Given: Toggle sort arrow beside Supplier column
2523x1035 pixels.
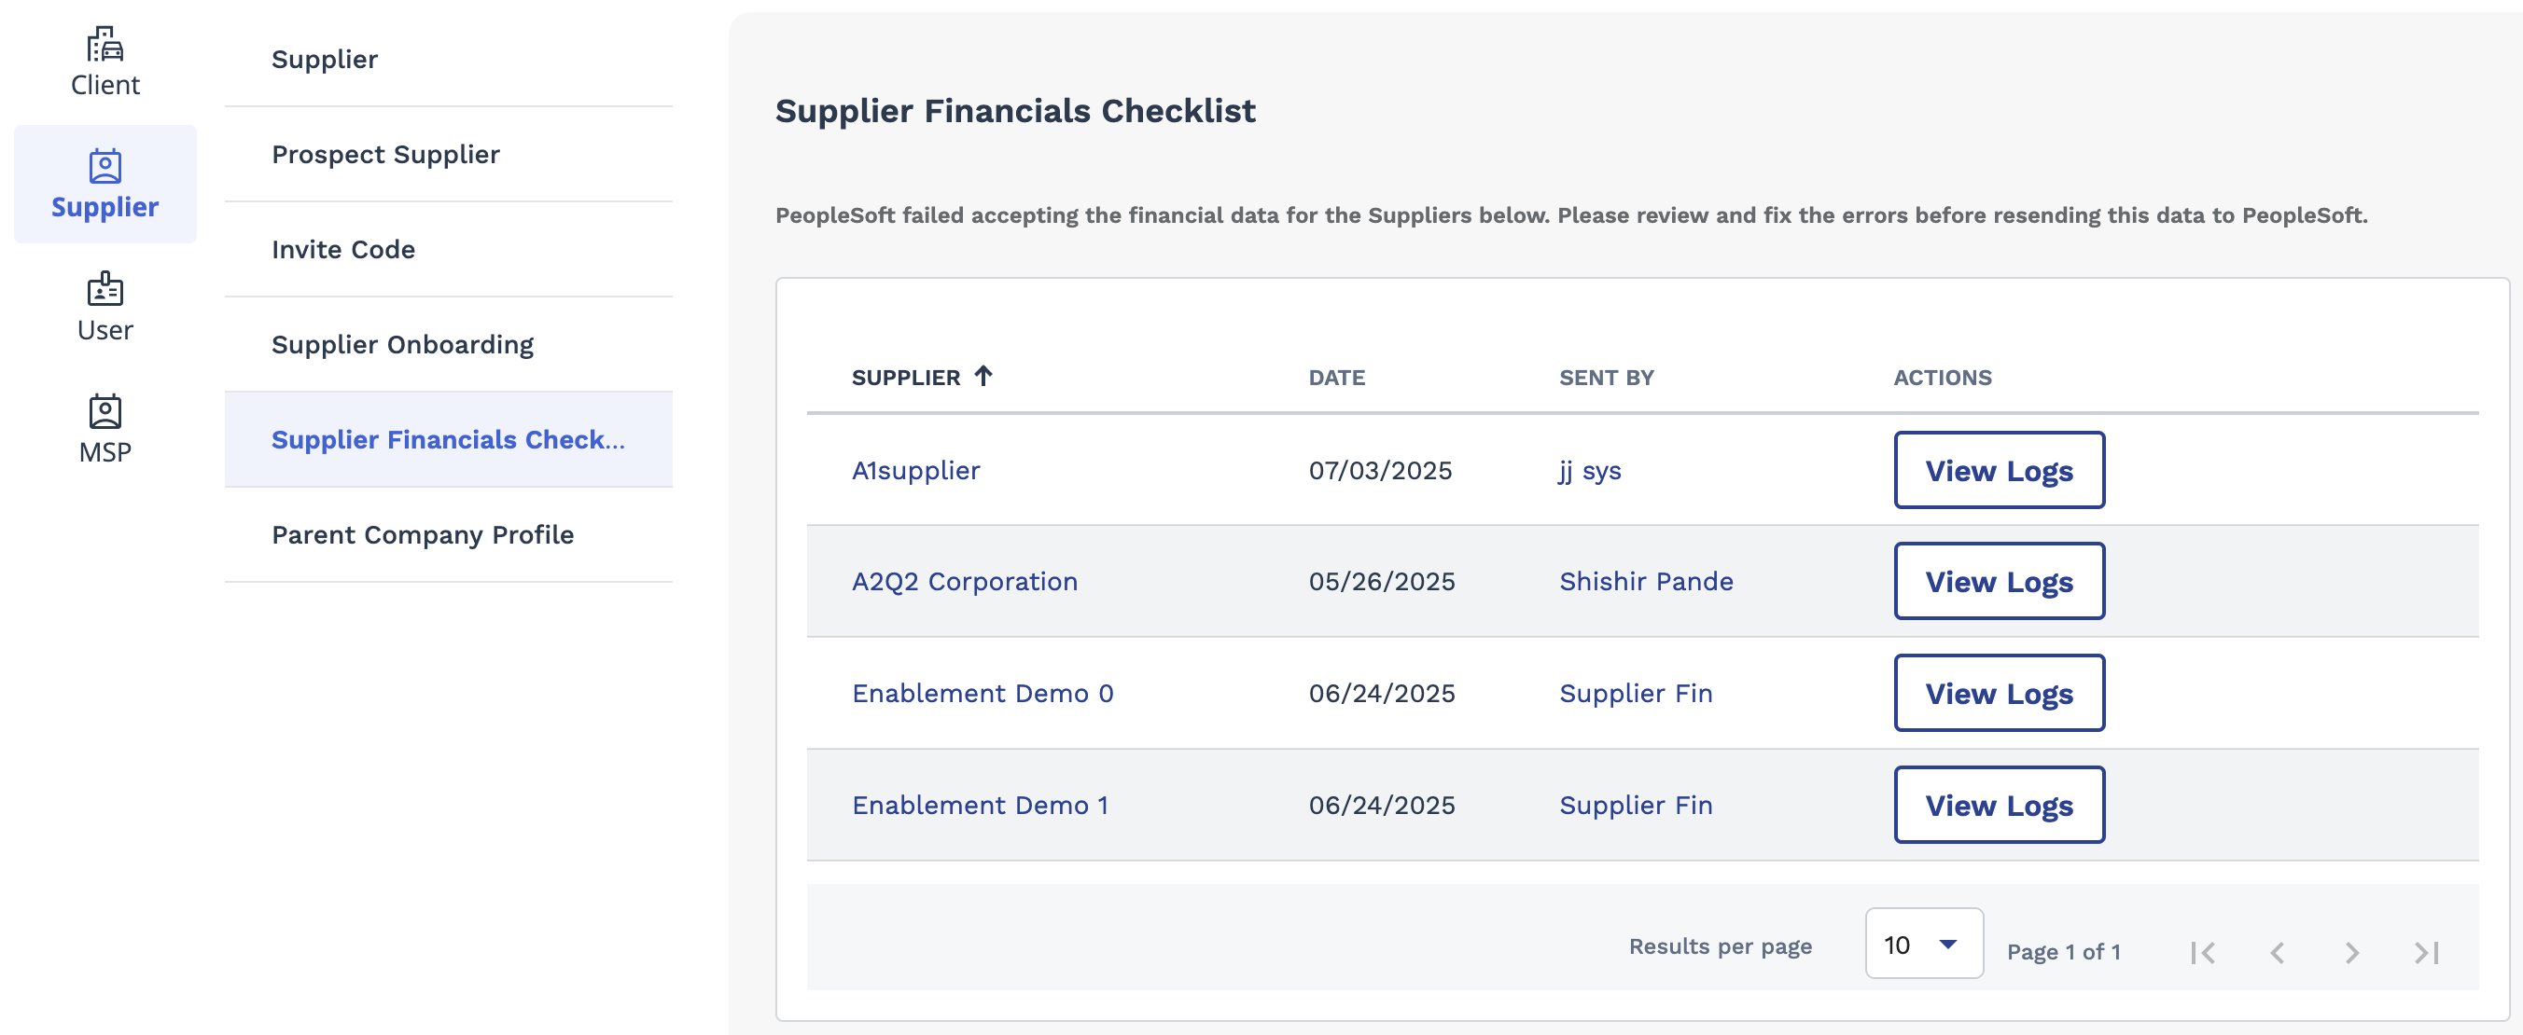Looking at the screenshot, I should [983, 376].
